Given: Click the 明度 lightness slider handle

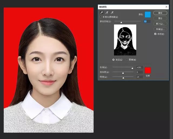Looking at the screenshot, I should (124, 78).
